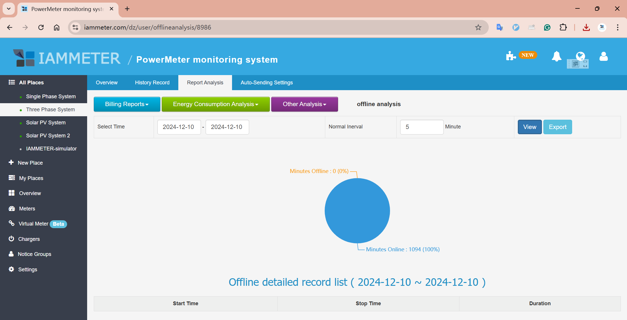Open notifications bell icon

(x=556, y=56)
